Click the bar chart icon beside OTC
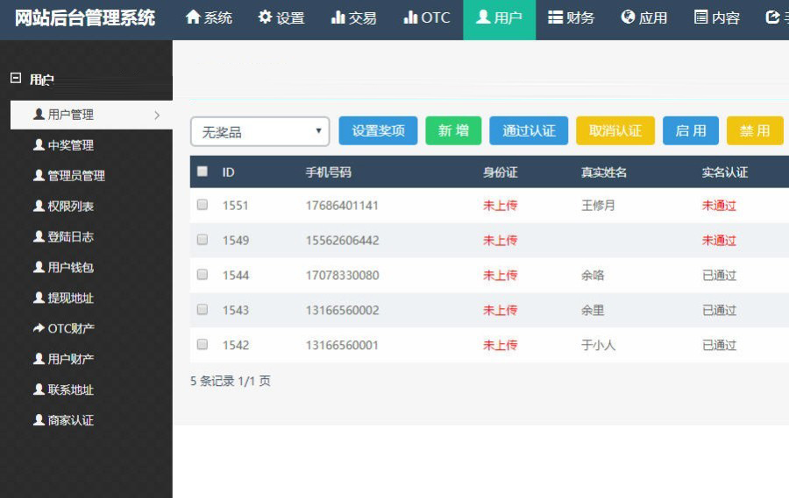Viewport: 789px width, 498px height. pos(410,18)
